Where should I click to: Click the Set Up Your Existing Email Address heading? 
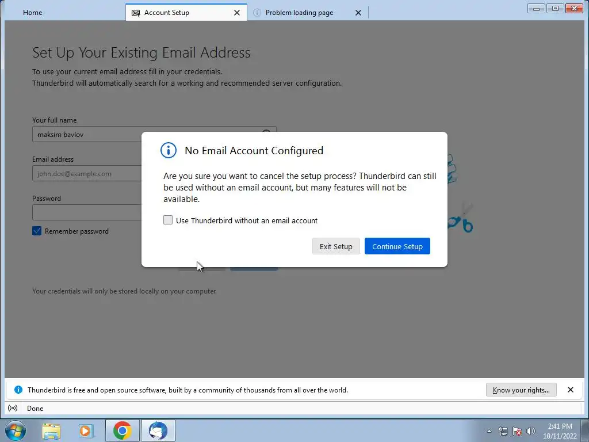pos(141,52)
